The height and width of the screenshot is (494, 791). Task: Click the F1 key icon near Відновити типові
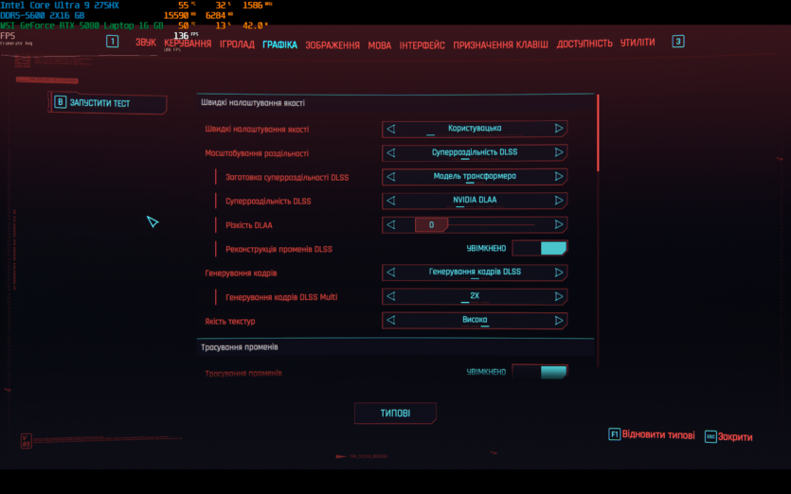pos(614,434)
